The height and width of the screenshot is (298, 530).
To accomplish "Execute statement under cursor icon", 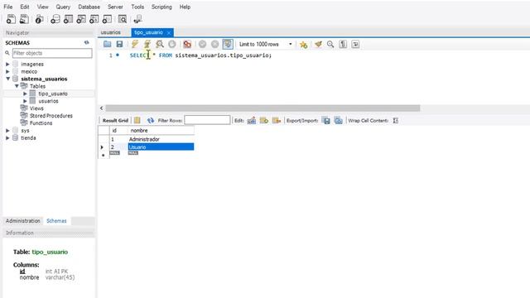I will pyautogui.click(x=147, y=44).
